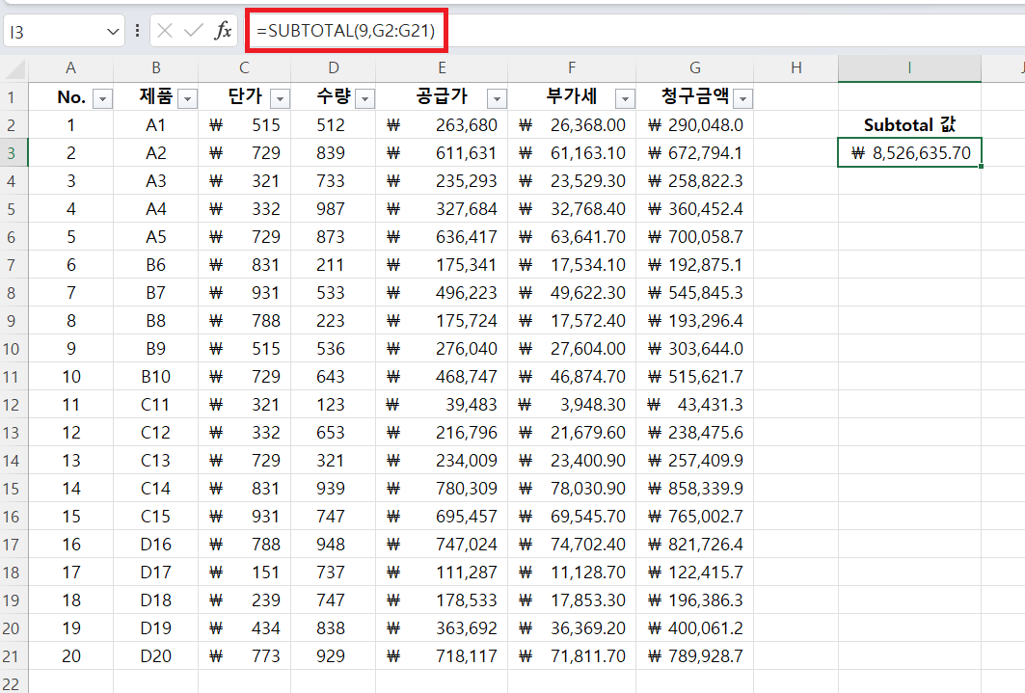Select row 12 header

[x=12, y=404]
